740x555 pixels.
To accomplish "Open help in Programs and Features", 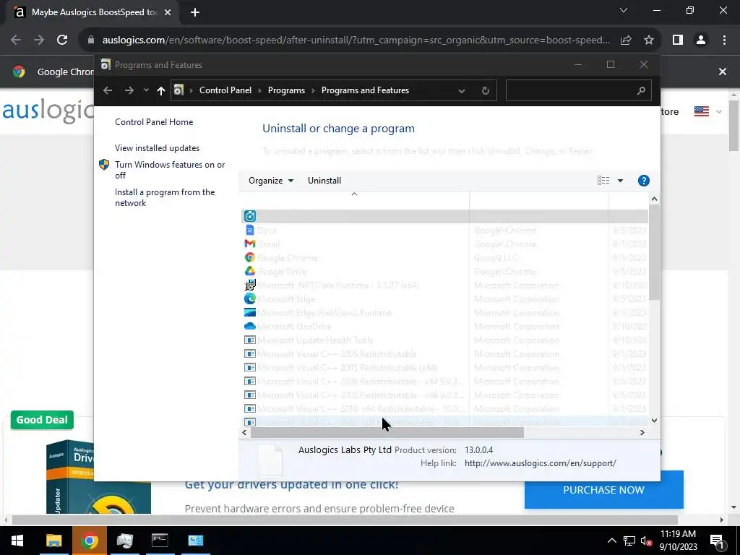I will tap(643, 180).
